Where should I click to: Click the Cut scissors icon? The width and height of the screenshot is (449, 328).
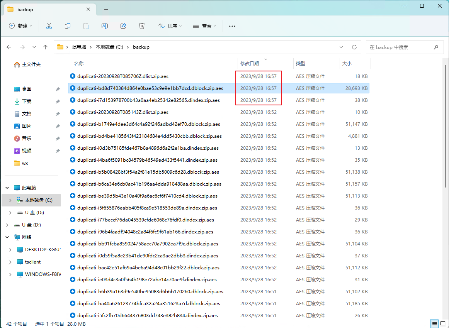coord(49,26)
